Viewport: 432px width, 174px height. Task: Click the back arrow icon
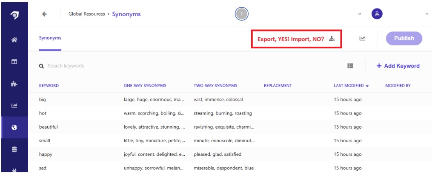[x=44, y=14]
